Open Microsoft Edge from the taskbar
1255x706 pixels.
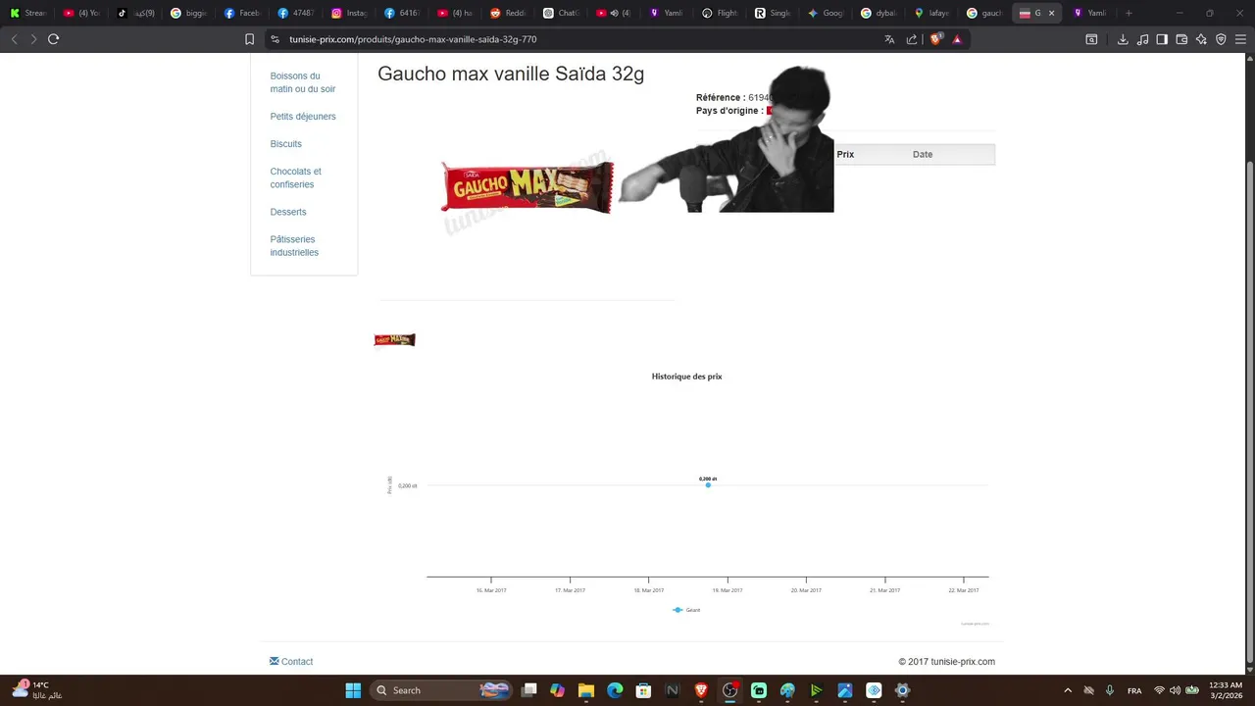coord(615,690)
